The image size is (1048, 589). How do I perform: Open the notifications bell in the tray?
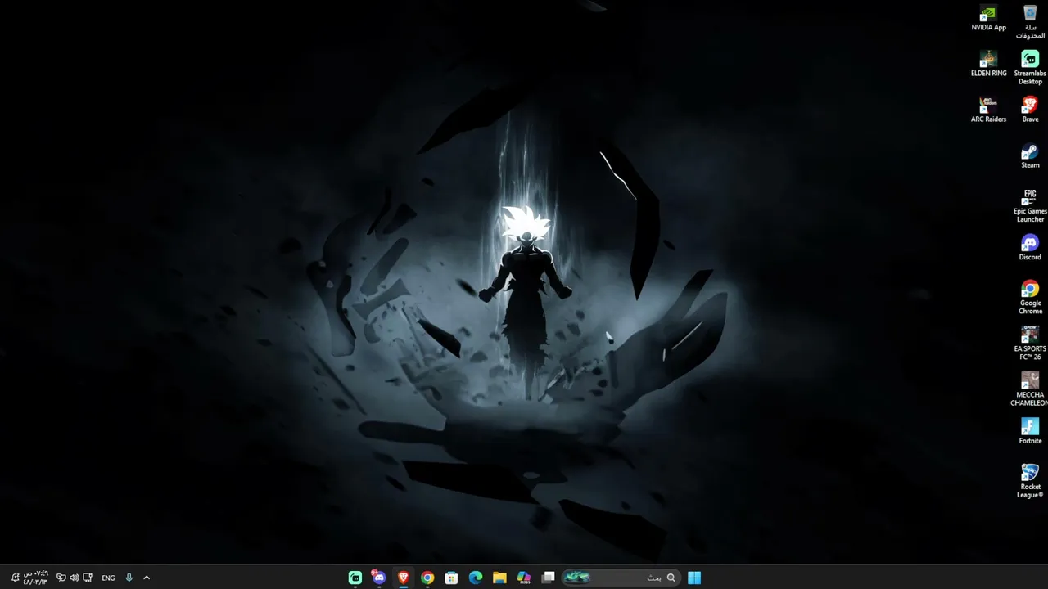tap(15, 578)
